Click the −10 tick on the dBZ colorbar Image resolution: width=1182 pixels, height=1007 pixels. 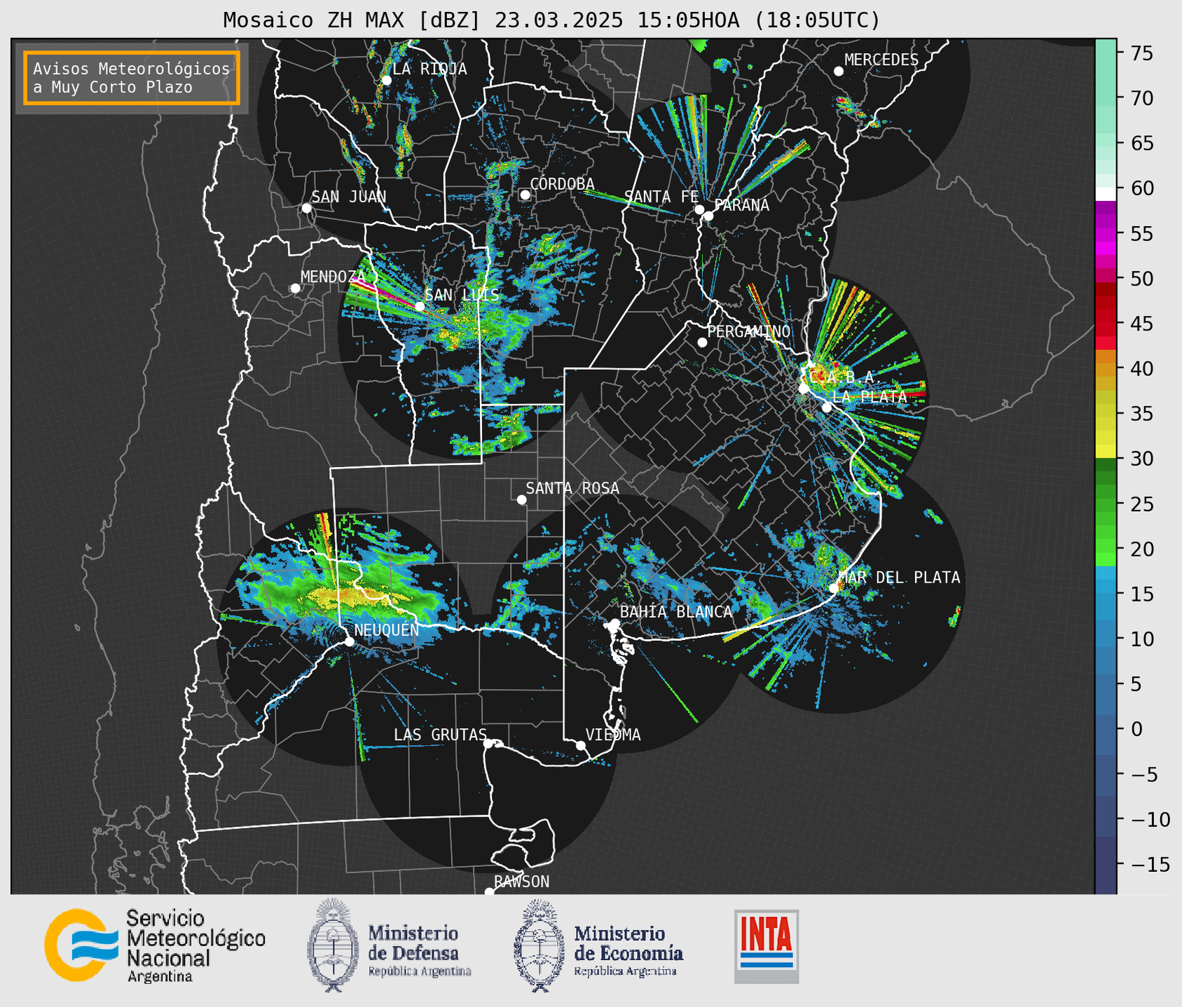coord(1151,819)
